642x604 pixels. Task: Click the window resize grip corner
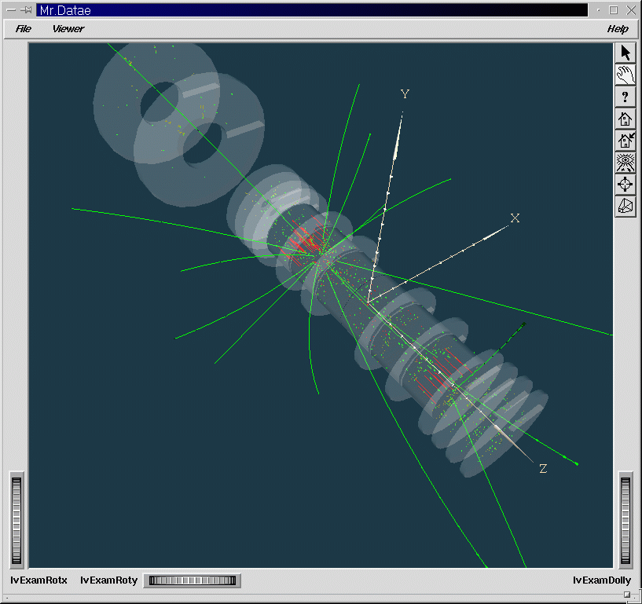click(x=631, y=595)
